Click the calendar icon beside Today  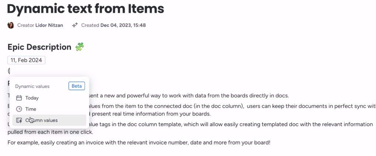(19, 98)
